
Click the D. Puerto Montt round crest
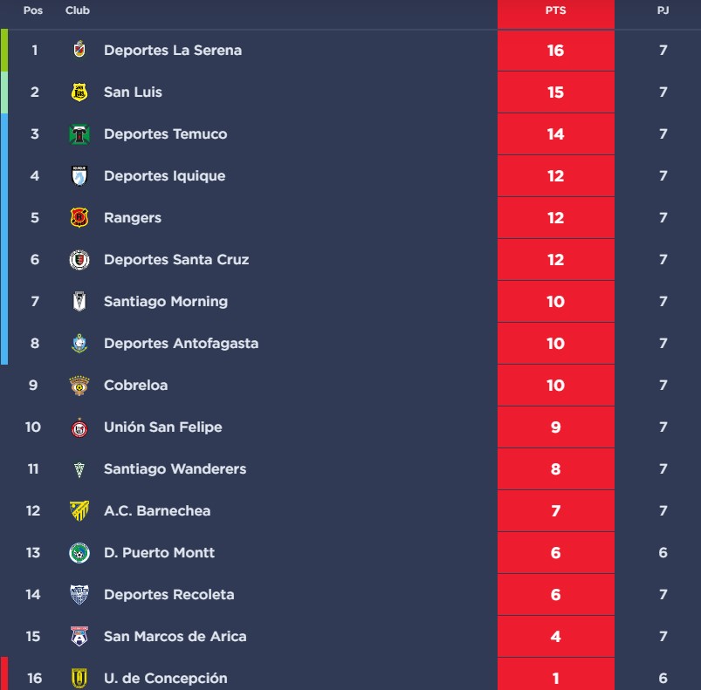(79, 553)
